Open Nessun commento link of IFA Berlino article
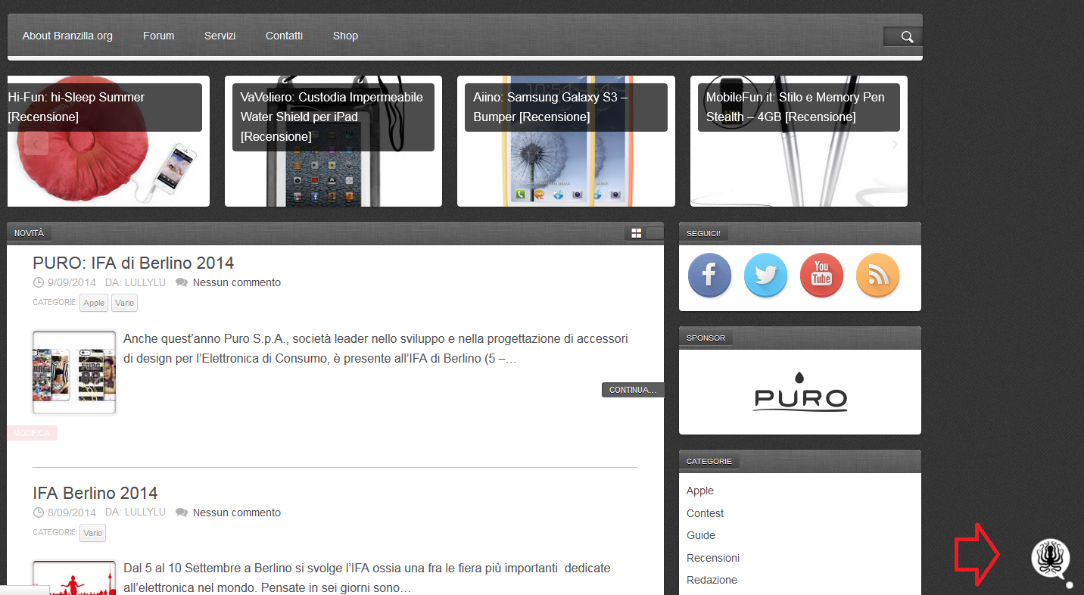Screen dimensions: 1084x595 (x=236, y=512)
